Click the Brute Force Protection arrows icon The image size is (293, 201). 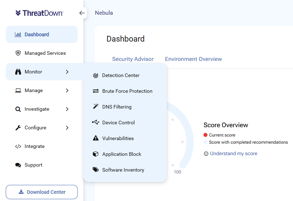[x=96, y=91]
